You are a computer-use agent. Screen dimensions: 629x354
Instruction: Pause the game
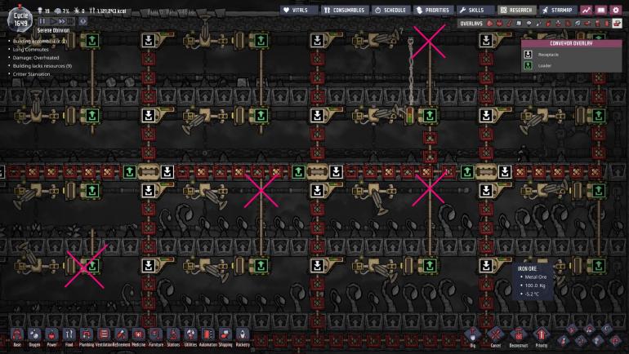pos(42,21)
